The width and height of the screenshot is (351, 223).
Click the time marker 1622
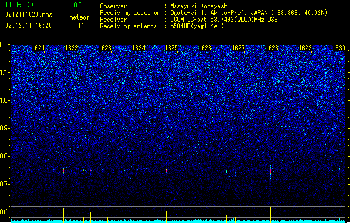pyautogui.click(x=71, y=48)
